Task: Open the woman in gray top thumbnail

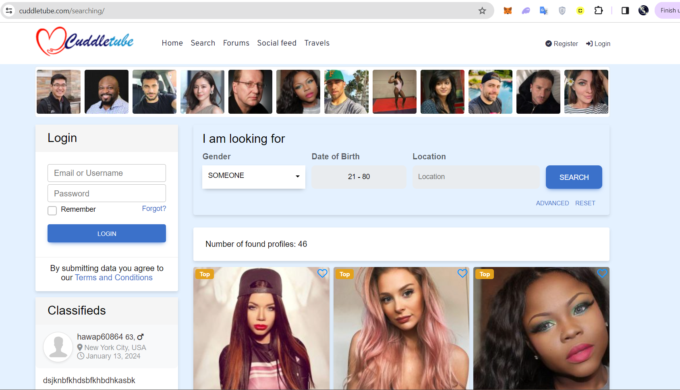Action: (203, 92)
